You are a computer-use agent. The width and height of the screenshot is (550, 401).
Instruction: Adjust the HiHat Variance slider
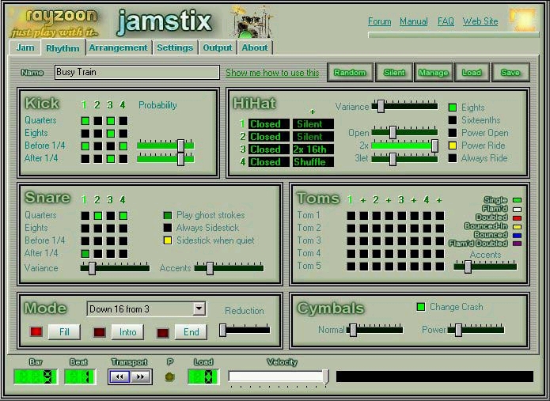404,106
